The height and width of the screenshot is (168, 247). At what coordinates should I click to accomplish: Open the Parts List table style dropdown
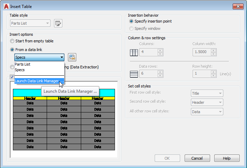30,23
